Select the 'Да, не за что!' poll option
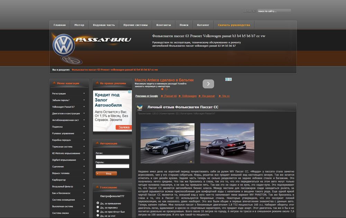The height and width of the screenshot is (218, 346). click(98, 216)
